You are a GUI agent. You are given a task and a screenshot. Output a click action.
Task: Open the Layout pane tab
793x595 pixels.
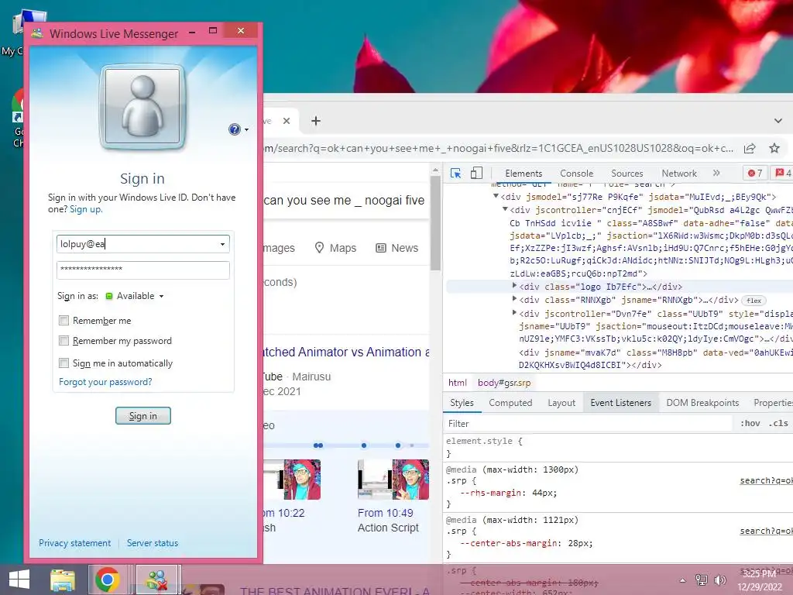point(561,403)
